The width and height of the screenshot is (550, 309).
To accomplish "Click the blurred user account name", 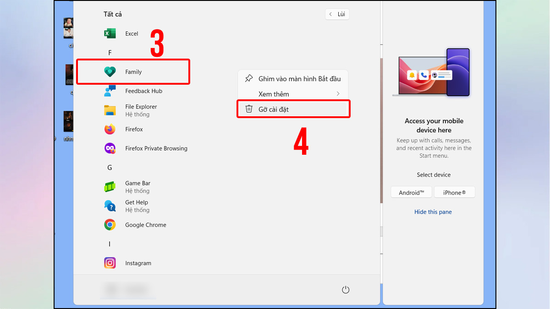I will (x=128, y=289).
